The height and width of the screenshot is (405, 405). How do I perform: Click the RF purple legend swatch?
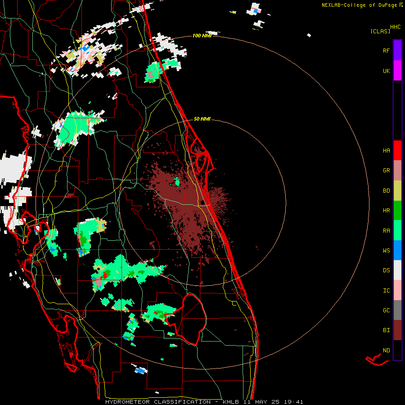tap(397, 50)
